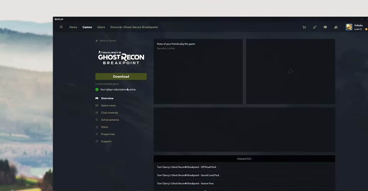Switch to the News tab
Viewport: 368px width, 191px height.
coord(73,27)
